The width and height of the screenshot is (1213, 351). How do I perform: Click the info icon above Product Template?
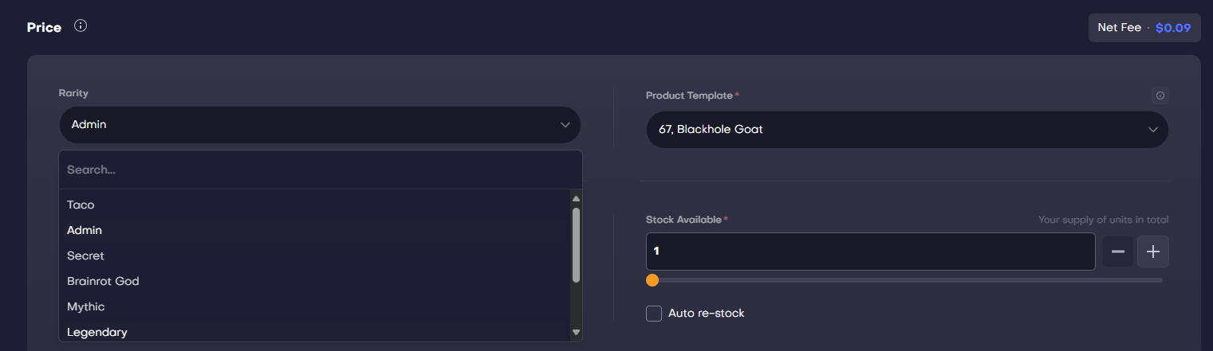[1160, 96]
